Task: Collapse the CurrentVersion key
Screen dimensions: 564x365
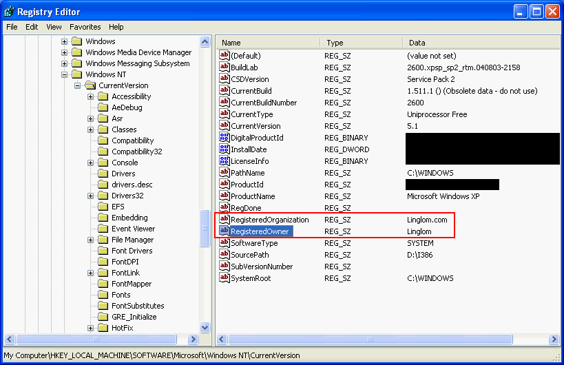Action: (77, 85)
